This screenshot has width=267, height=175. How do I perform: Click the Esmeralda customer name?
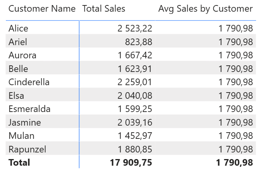(29, 109)
